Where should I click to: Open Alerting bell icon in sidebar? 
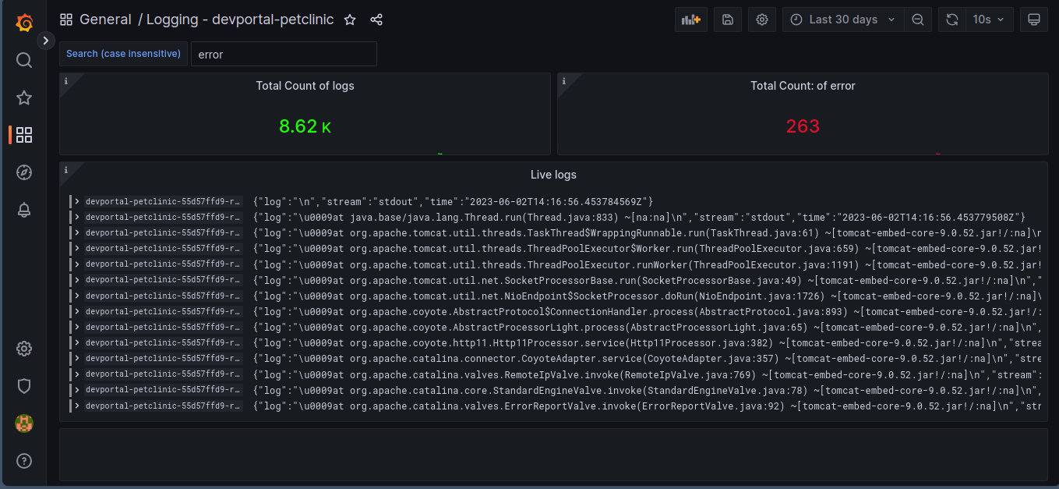24,210
